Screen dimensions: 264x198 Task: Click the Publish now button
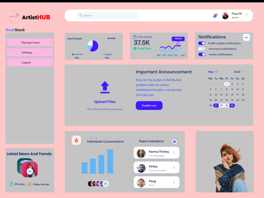149,106
